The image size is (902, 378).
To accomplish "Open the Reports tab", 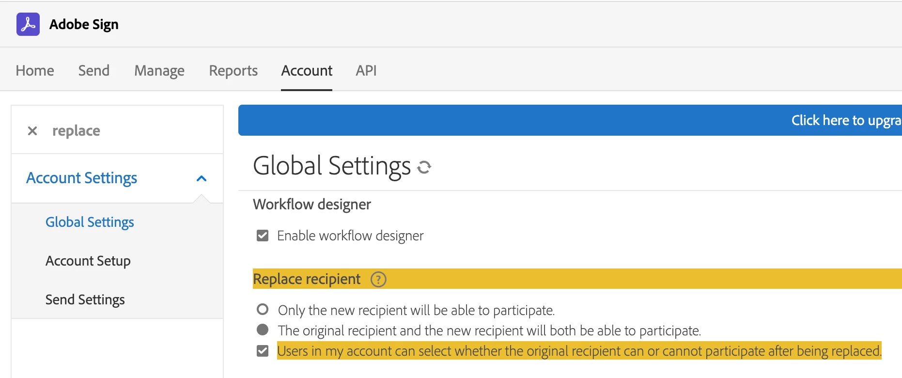I will click(x=233, y=71).
